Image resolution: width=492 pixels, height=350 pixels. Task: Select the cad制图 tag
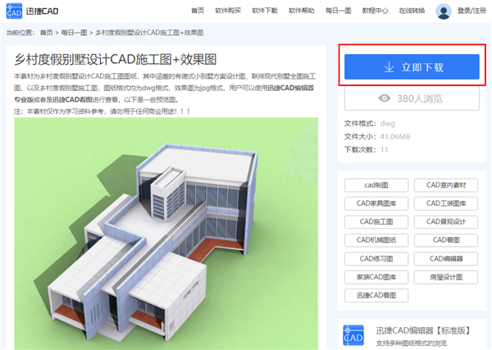376,185
